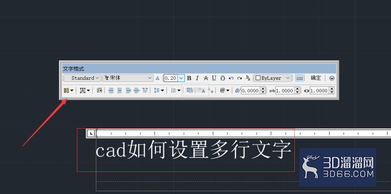
Task: Click the oblique angle slash icon
Action: pos(238,91)
